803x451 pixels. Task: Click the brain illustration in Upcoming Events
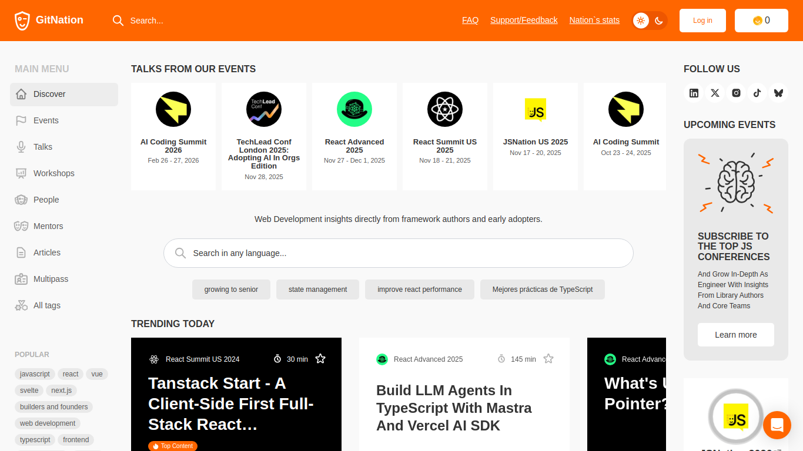736,183
